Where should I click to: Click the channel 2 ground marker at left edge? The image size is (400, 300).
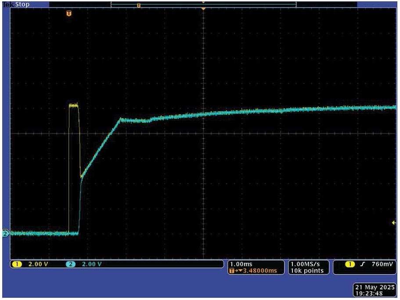(6, 234)
